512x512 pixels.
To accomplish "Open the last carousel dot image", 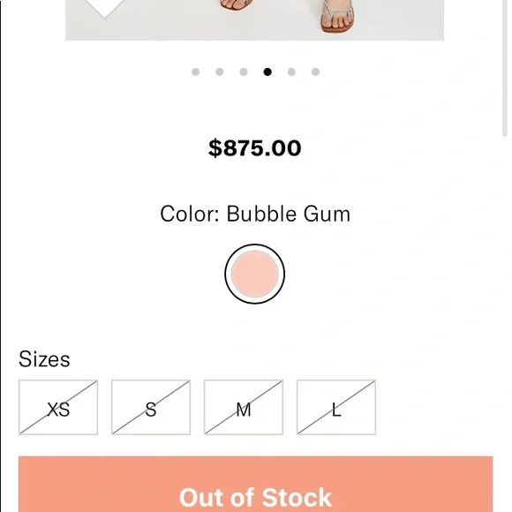I will pyautogui.click(x=315, y=72).
